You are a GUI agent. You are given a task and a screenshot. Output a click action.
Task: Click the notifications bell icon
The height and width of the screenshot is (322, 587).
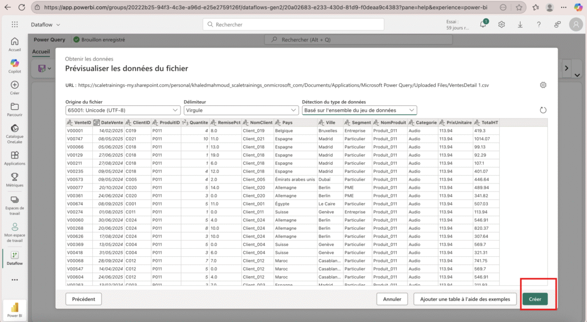[483, 25]
